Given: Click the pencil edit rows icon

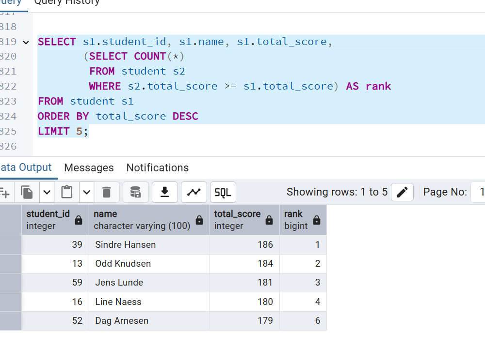Looking at the screenshot, I should [x=402, y=192].
